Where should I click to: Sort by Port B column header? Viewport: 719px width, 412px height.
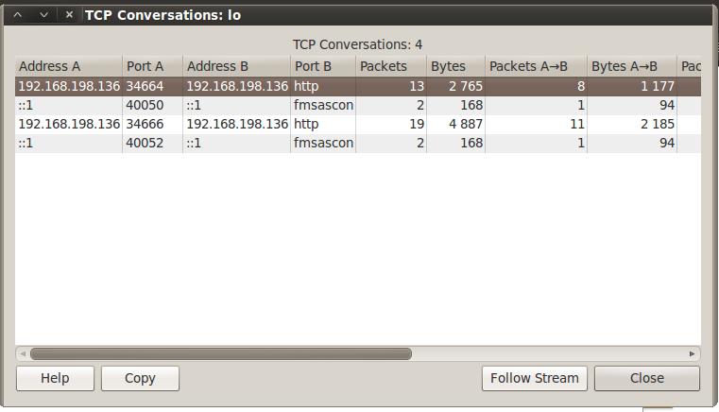pos(322,66)
